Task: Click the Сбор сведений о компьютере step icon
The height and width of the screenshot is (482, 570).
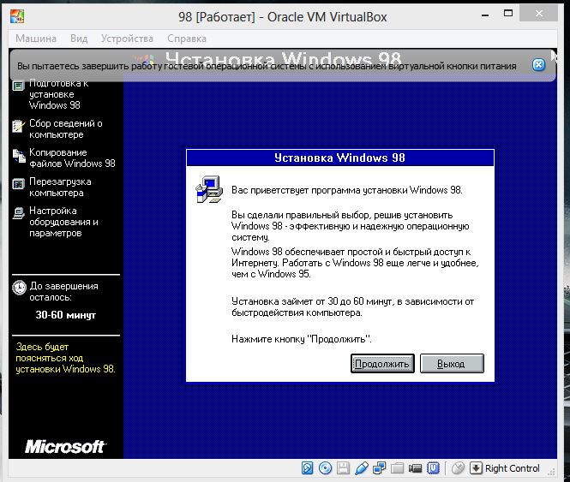Action: 18,126
